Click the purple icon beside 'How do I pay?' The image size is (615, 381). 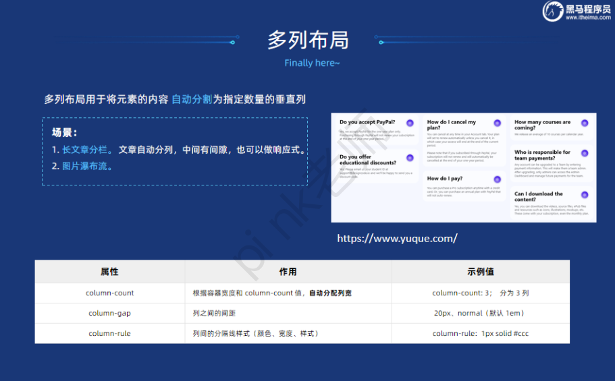click(498, 179)
